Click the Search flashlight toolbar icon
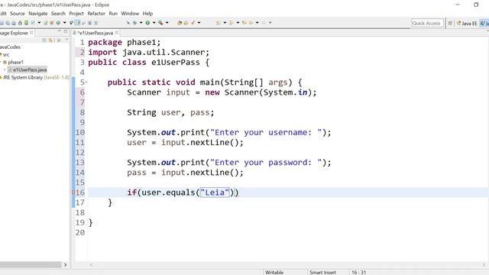The height and width of the screenshot is (275, 489). tap(193, 23)
